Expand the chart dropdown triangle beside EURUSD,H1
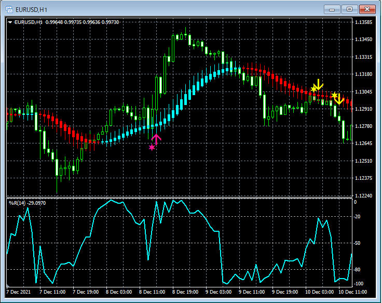This screenshot has width=382, height=303. pyautogui.click(x=10, y=22)
